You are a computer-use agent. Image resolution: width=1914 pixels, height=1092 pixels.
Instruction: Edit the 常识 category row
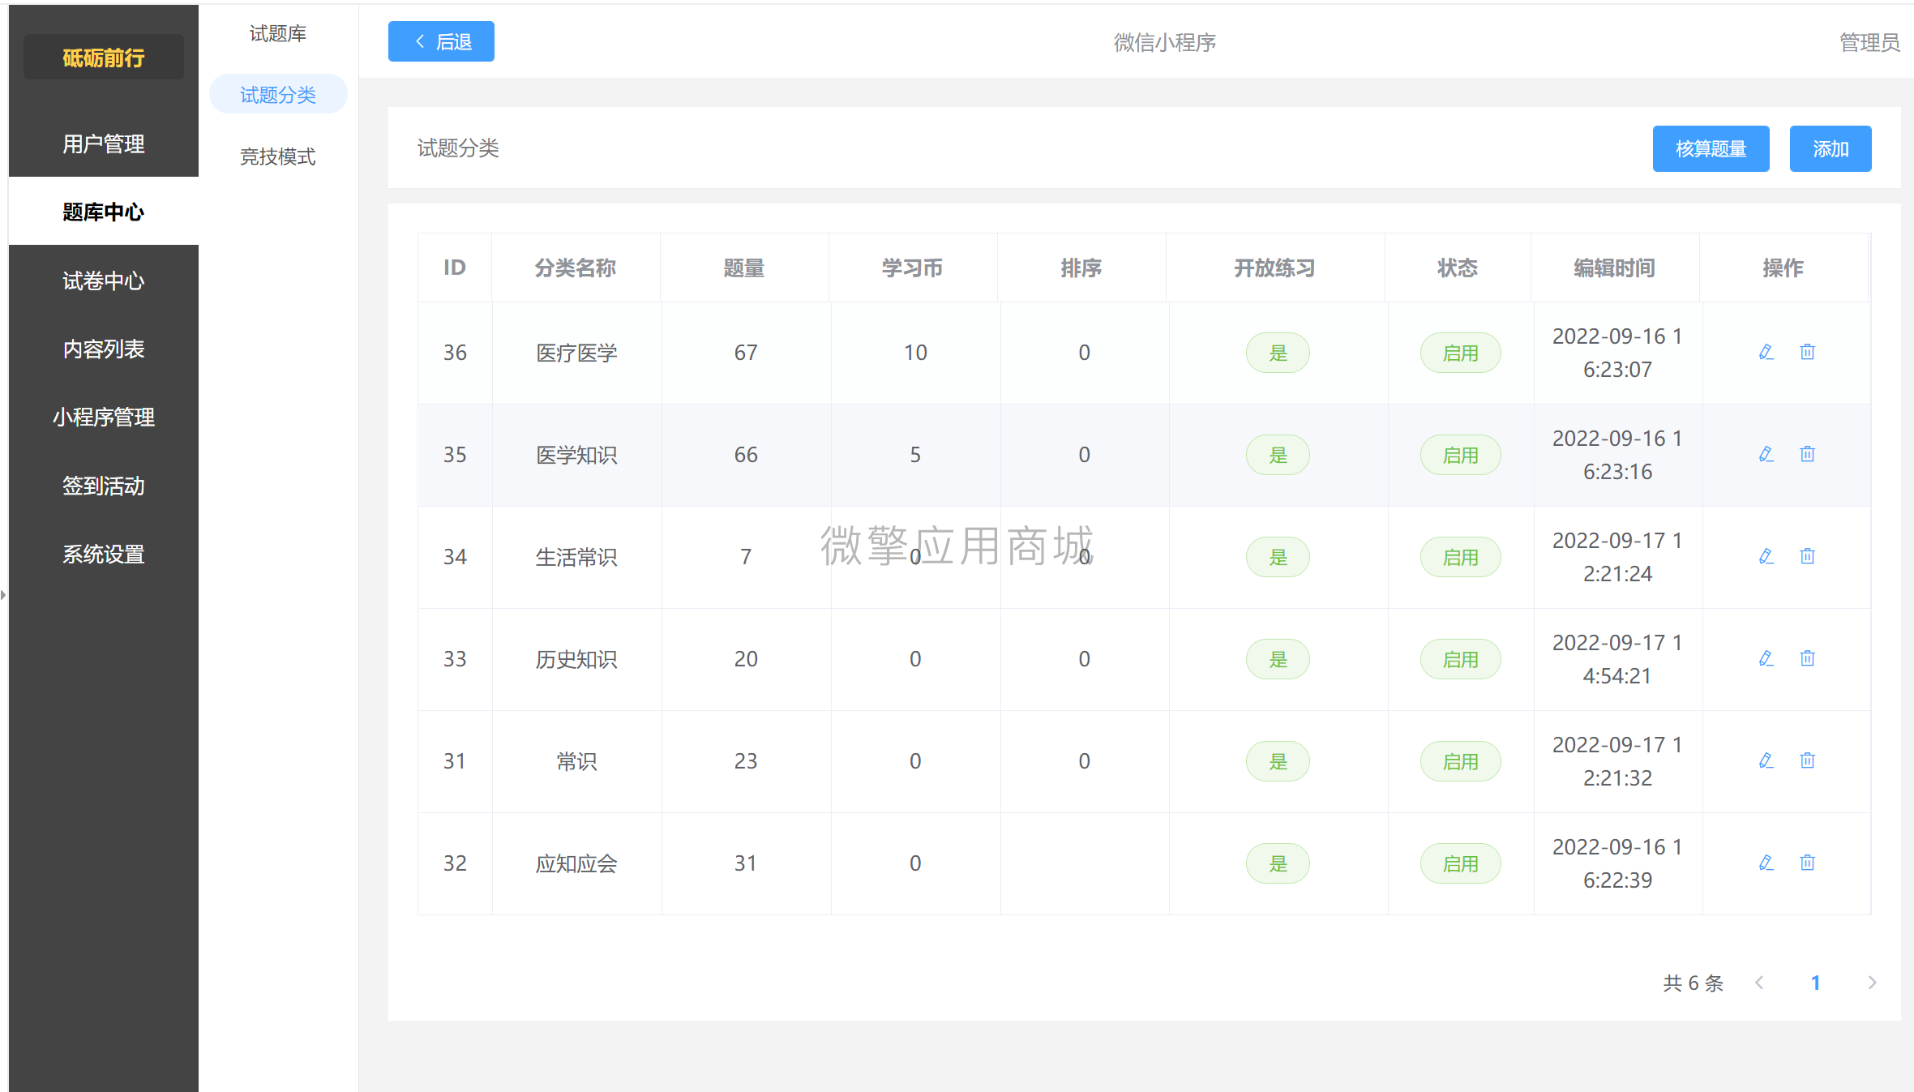(1766, 760)
